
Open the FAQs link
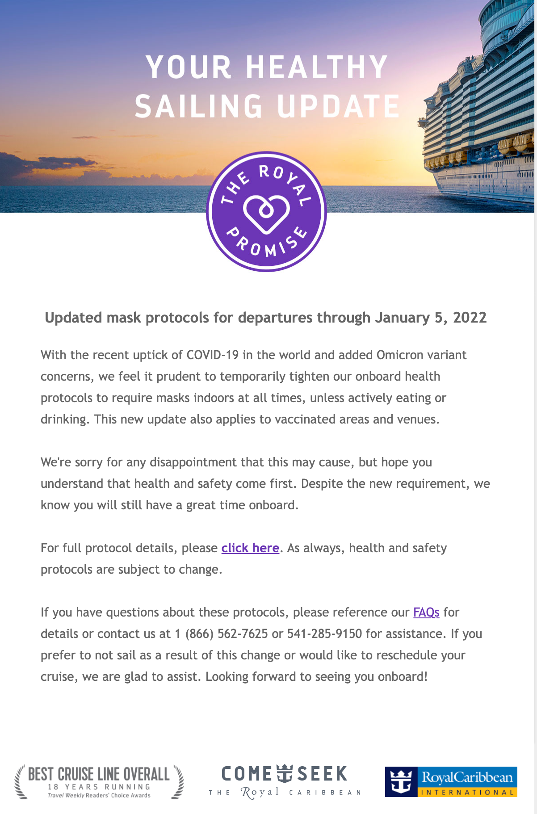point(426,612)
